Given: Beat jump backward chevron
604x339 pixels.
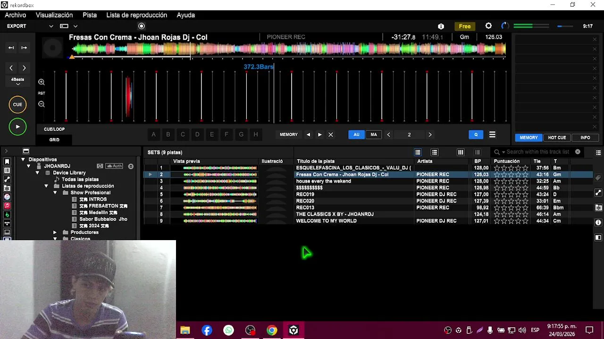Looking at the screenshot, I should click(11, 68).
